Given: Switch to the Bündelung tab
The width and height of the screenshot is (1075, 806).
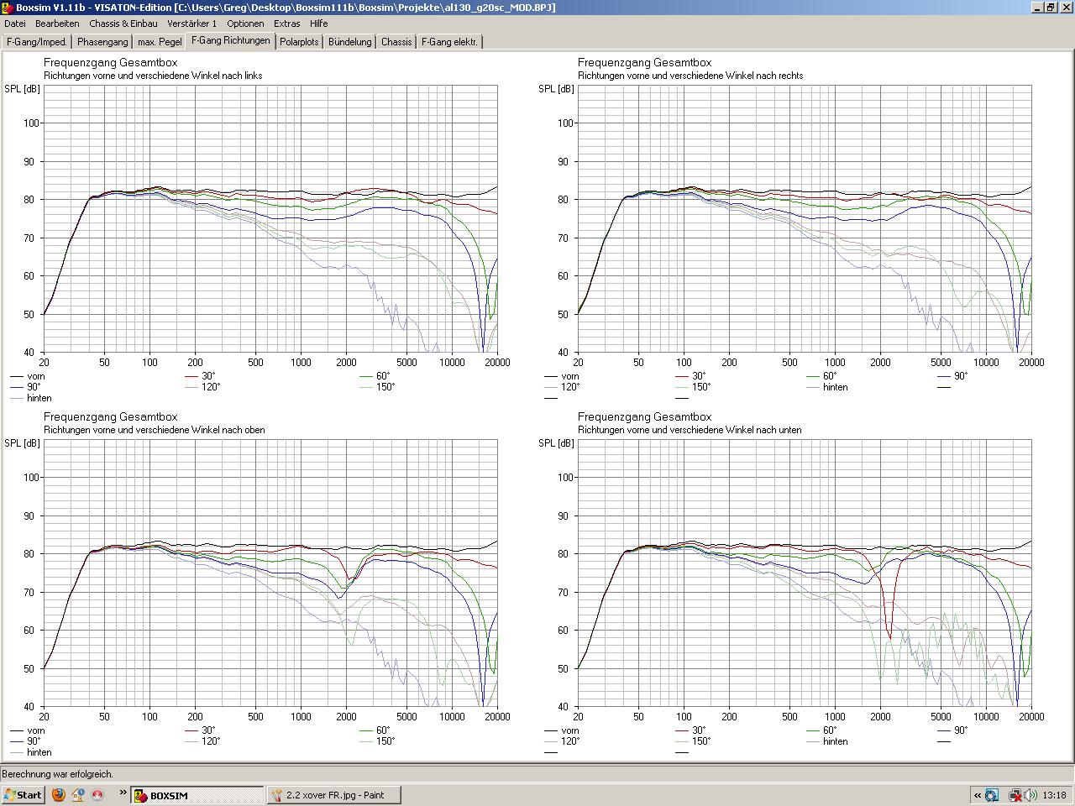Looking at the screenshot, I should click(349, 42).
